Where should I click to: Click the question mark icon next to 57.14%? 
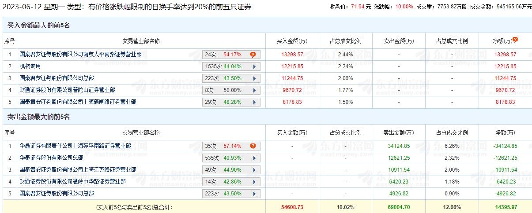point(253,146)
